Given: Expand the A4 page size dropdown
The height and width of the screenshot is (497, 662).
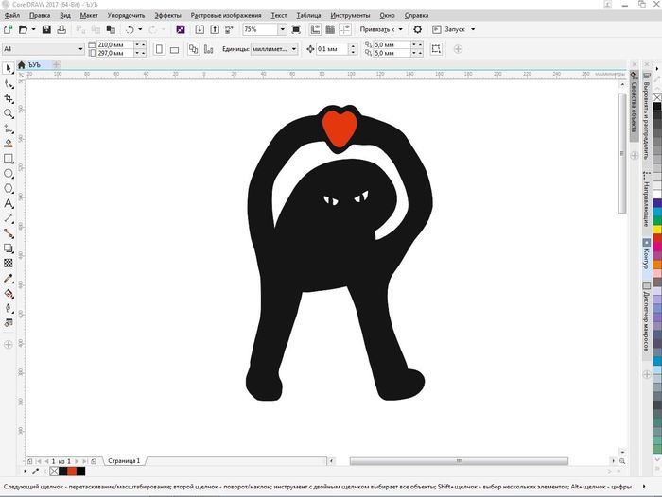Looking at the screenshot, I should (x=79, y=48).
